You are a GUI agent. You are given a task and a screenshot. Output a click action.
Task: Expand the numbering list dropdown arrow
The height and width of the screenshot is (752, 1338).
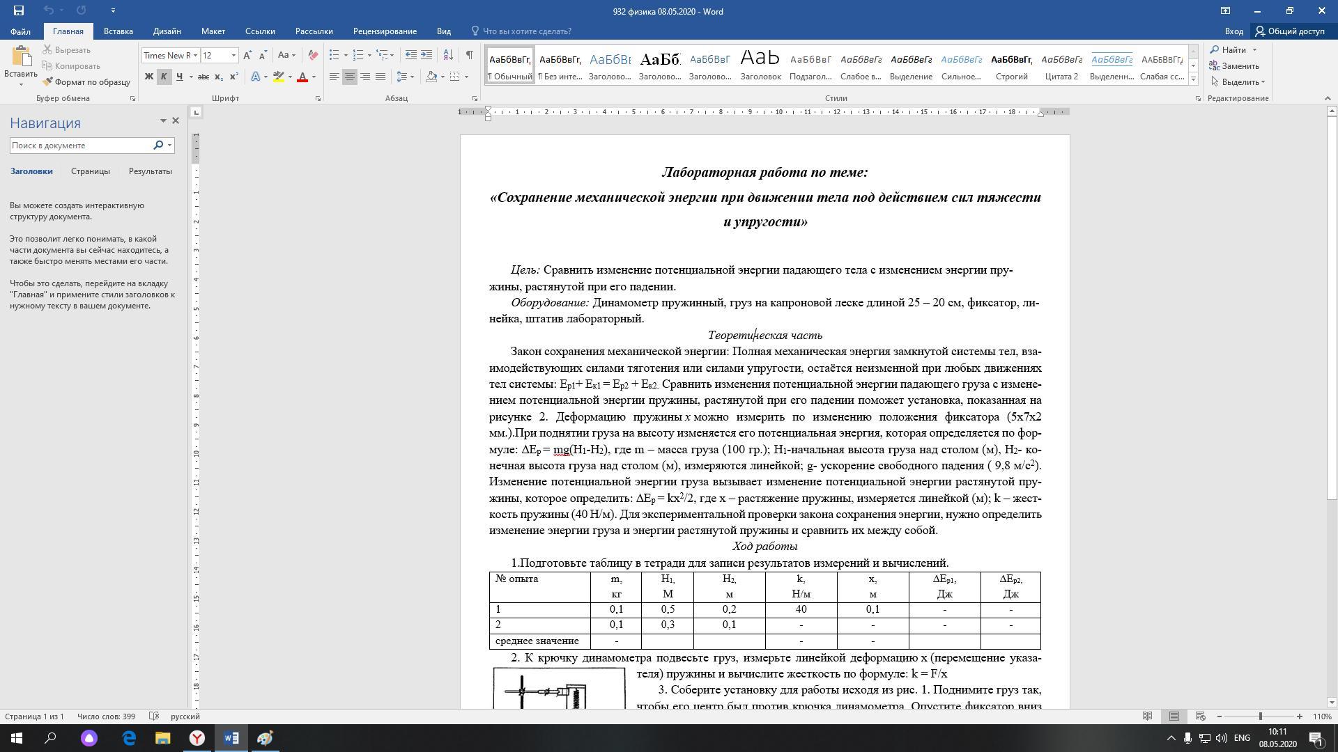tap(369, 56)
